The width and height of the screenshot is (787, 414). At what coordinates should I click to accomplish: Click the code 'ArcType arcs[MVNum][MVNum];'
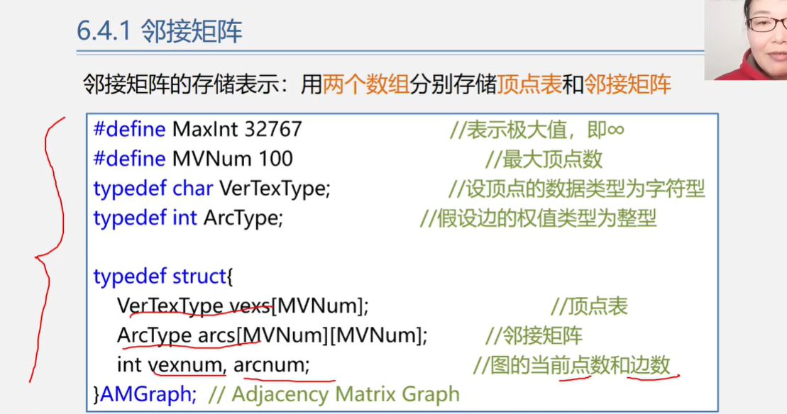272,335
